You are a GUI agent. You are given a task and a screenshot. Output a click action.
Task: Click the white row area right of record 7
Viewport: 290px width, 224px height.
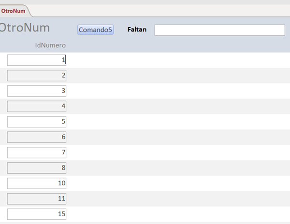click(179, 153)
